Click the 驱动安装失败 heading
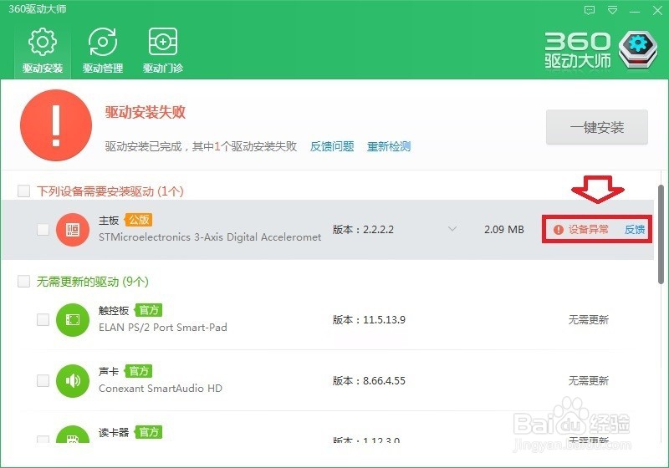The height and width of the screenshot is (468, 669). (146, 112)
